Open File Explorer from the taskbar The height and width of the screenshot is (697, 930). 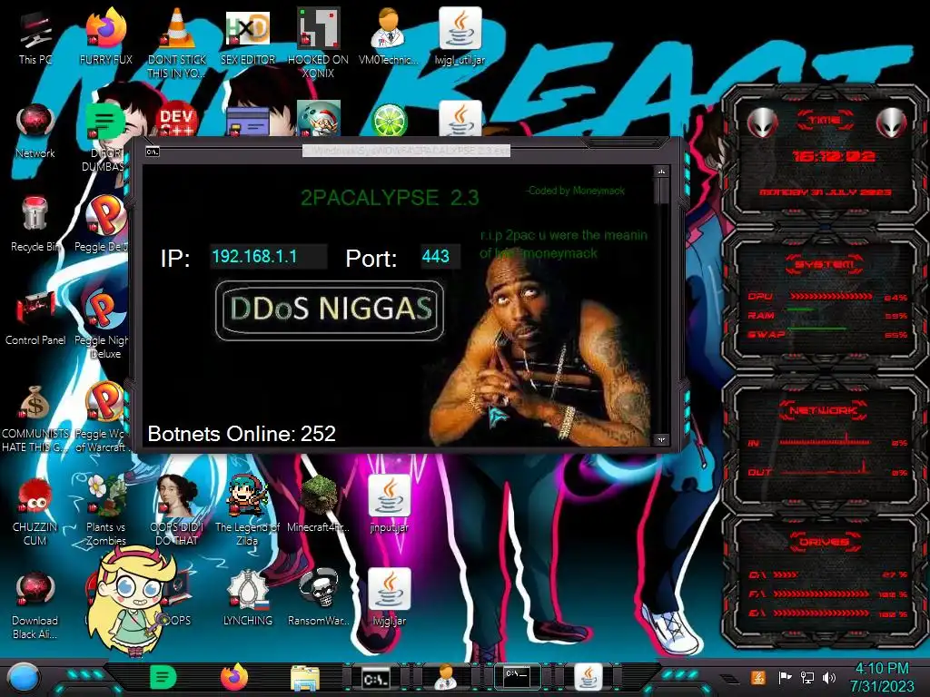(305, 678)
